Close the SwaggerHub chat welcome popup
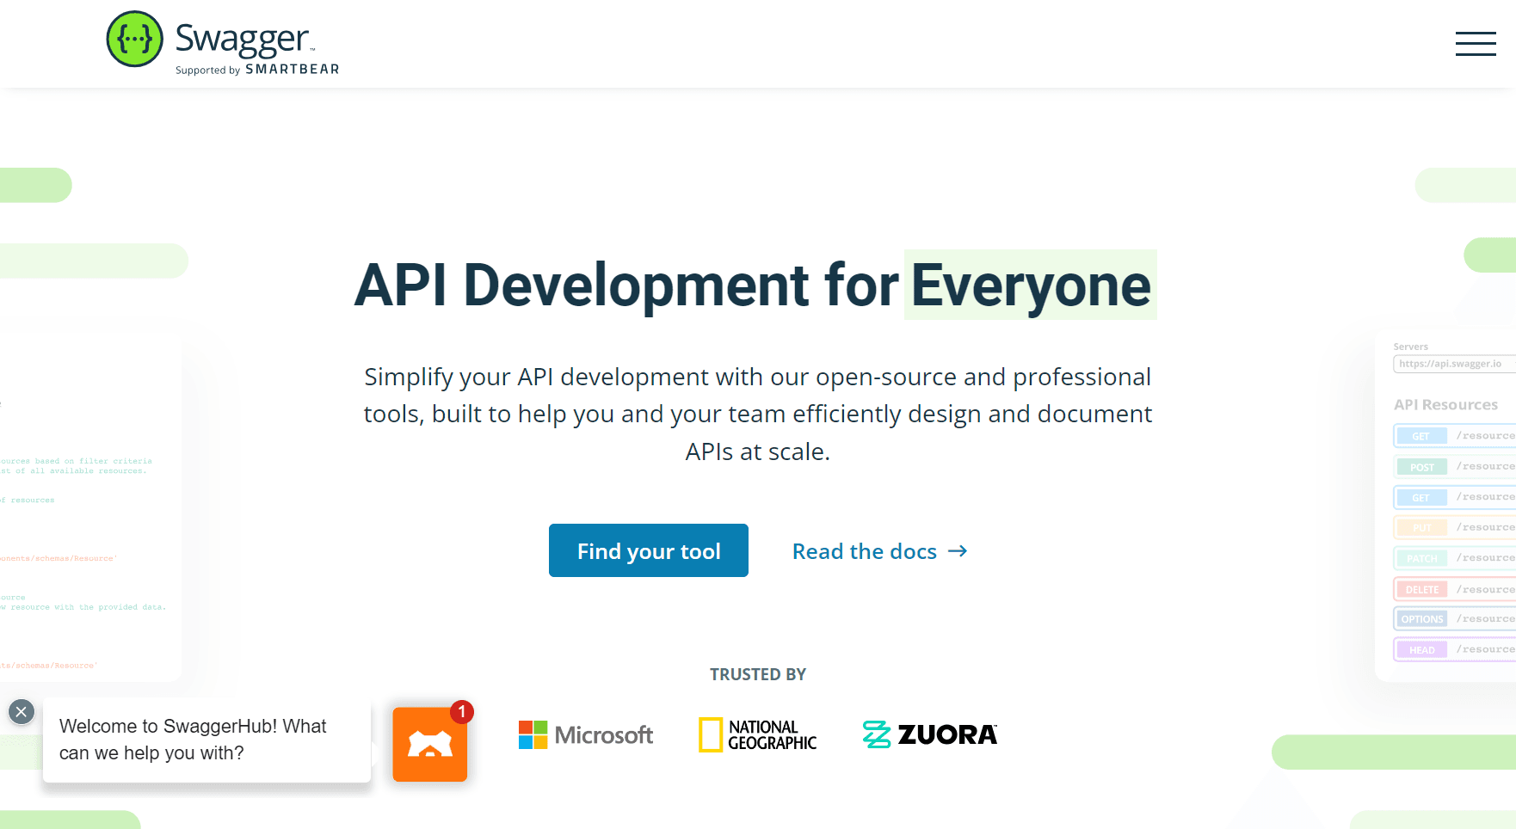 pos(22,712)
